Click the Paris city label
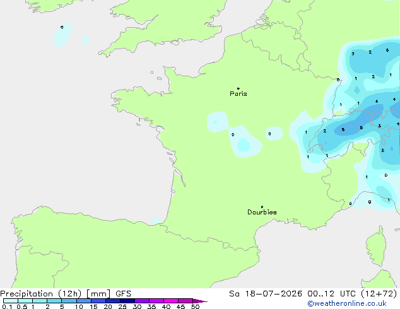The height and width of the screenshot is (309, 400). pyautogui.click(x=238, y=94)
